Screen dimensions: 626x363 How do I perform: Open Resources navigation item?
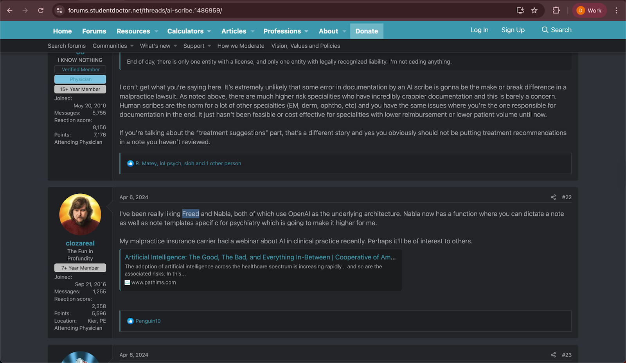pyautogui.click(x=133, y=31)
